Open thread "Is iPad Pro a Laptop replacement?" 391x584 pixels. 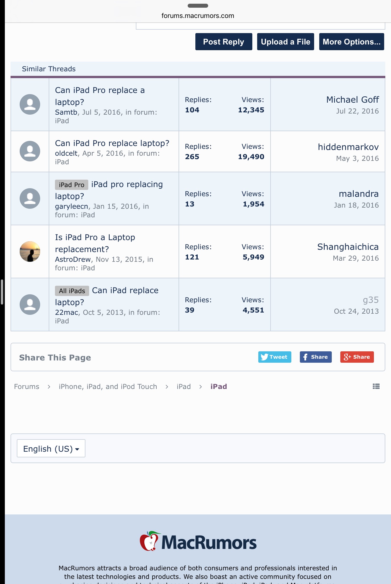coord(95,243)
